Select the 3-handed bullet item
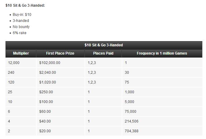206x139 pixels. [x=21, y=21]
